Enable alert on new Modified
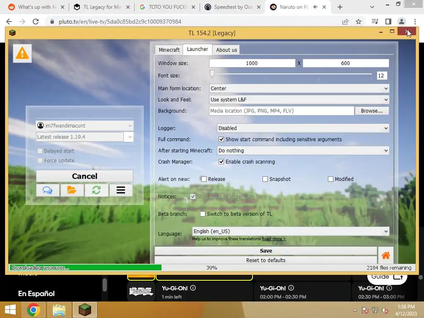Viewport: 424px width, 318px height. coord(330,179)
